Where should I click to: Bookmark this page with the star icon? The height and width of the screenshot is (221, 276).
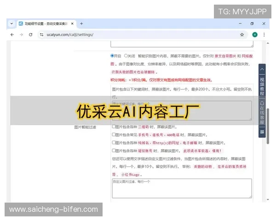(x=242, y=35)
